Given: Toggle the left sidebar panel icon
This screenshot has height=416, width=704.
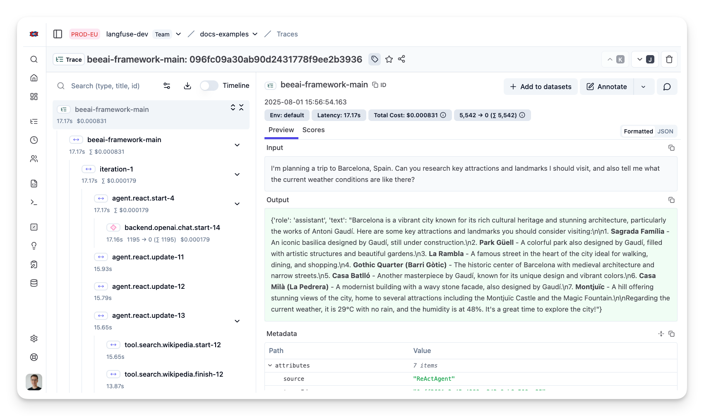Looking at the screenshot, I should [x=58, y=34].
